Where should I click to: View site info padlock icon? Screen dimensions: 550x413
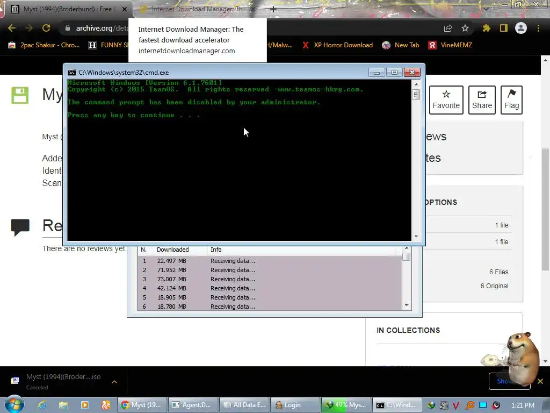68,28
